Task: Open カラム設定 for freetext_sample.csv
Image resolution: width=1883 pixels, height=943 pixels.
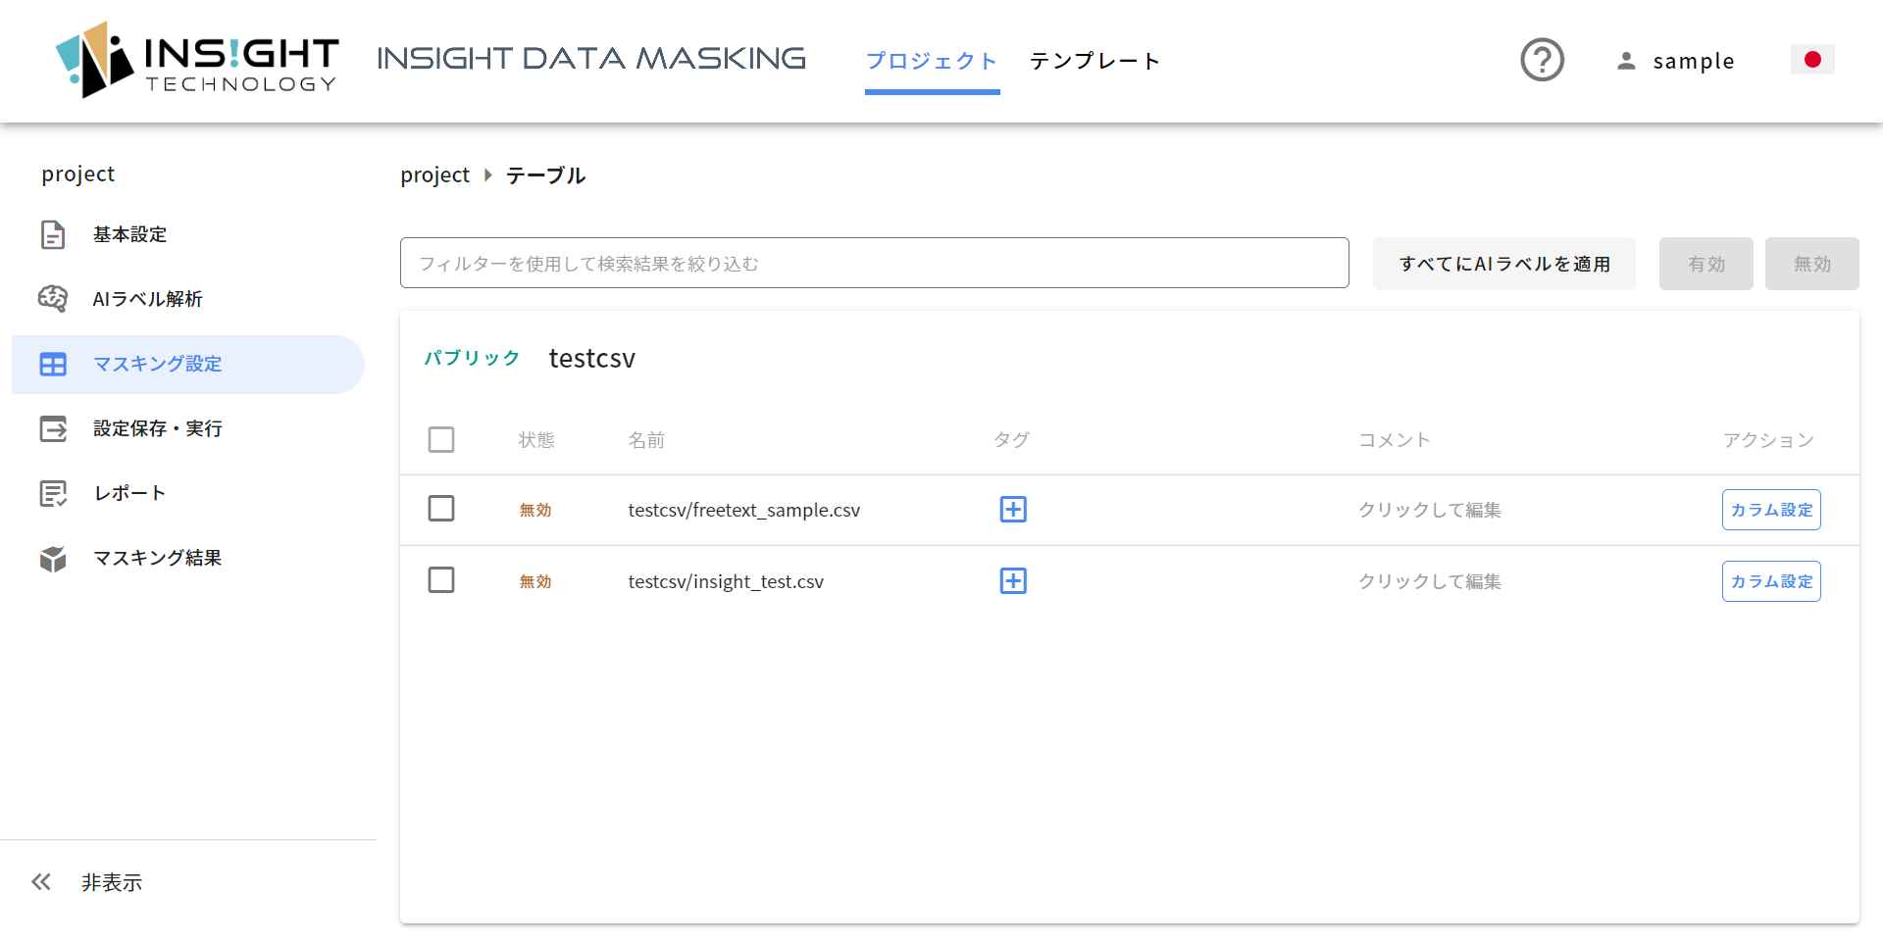Action: 1771,510
